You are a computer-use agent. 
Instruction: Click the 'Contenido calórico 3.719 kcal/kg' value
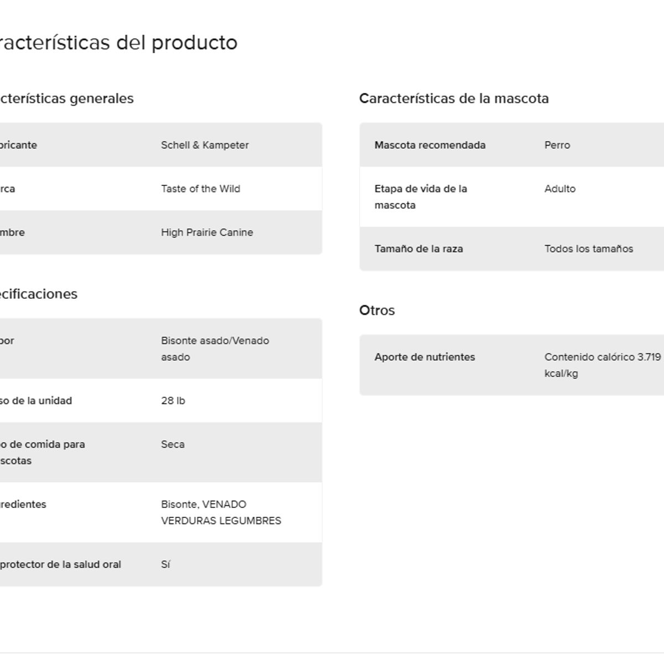pos(602,365)
